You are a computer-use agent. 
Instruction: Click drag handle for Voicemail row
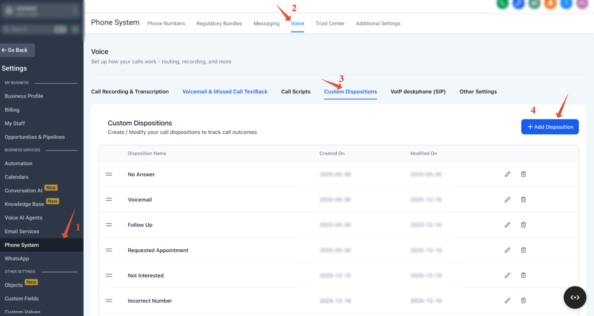(109, 200)
